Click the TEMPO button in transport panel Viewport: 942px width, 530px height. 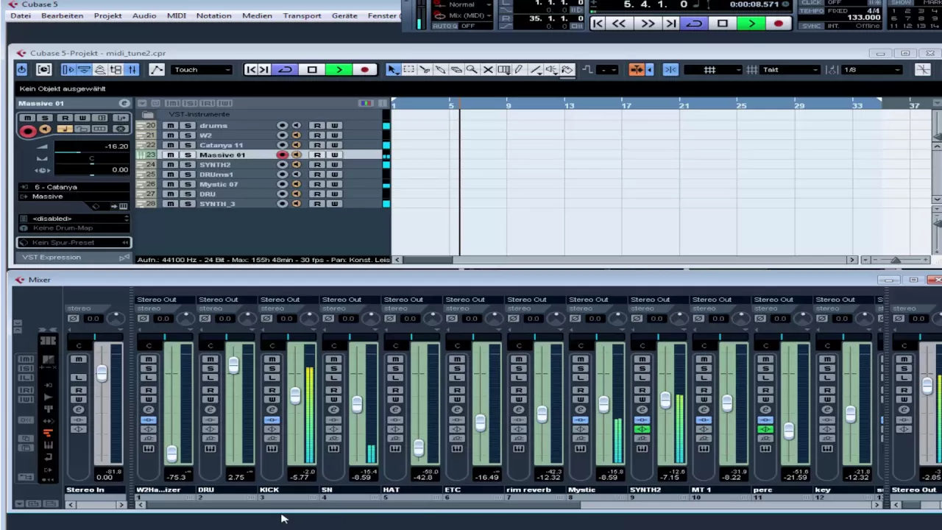click(x=812, y=11)
